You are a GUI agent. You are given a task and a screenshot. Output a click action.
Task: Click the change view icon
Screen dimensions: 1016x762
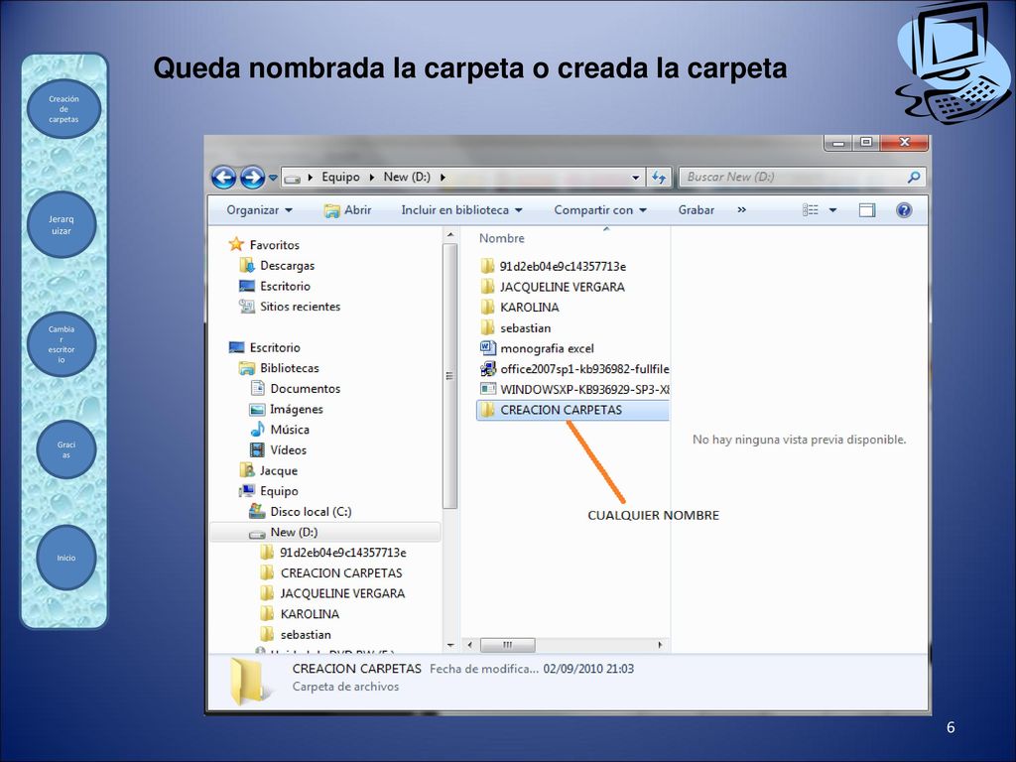pyautogui.click(x=811, y=210)
